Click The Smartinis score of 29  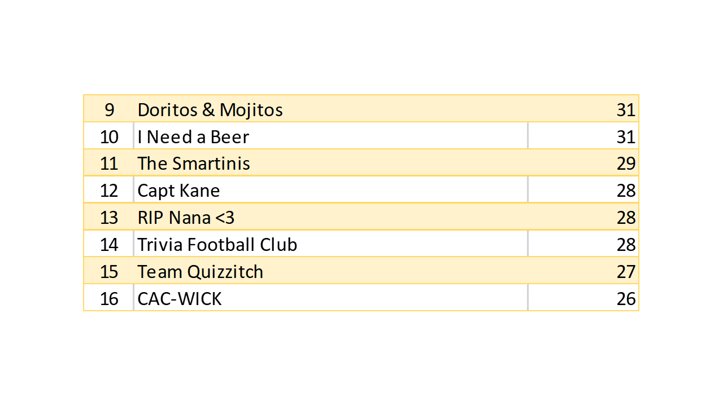626,164
